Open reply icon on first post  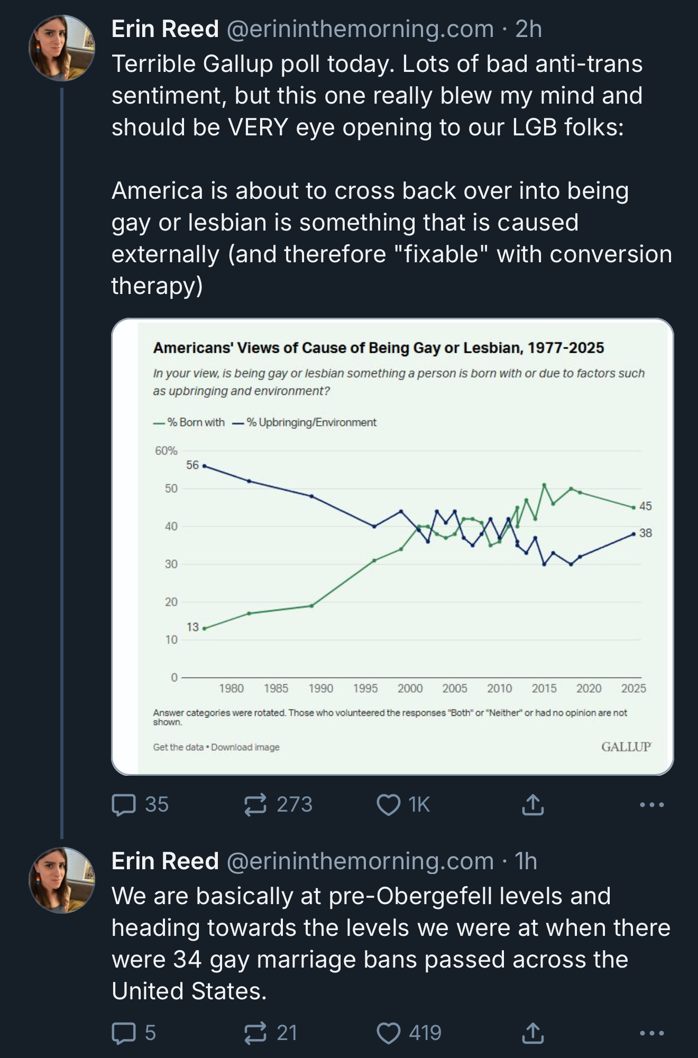124,805
